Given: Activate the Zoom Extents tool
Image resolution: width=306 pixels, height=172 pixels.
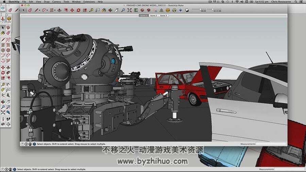Looking at the screenshot, I should coord(130,10).
